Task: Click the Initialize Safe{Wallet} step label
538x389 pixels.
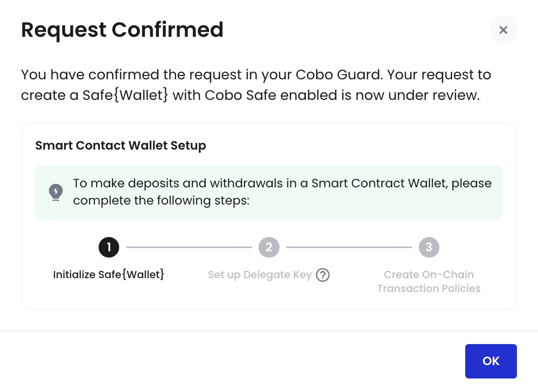Action: (x=109, y=275)
